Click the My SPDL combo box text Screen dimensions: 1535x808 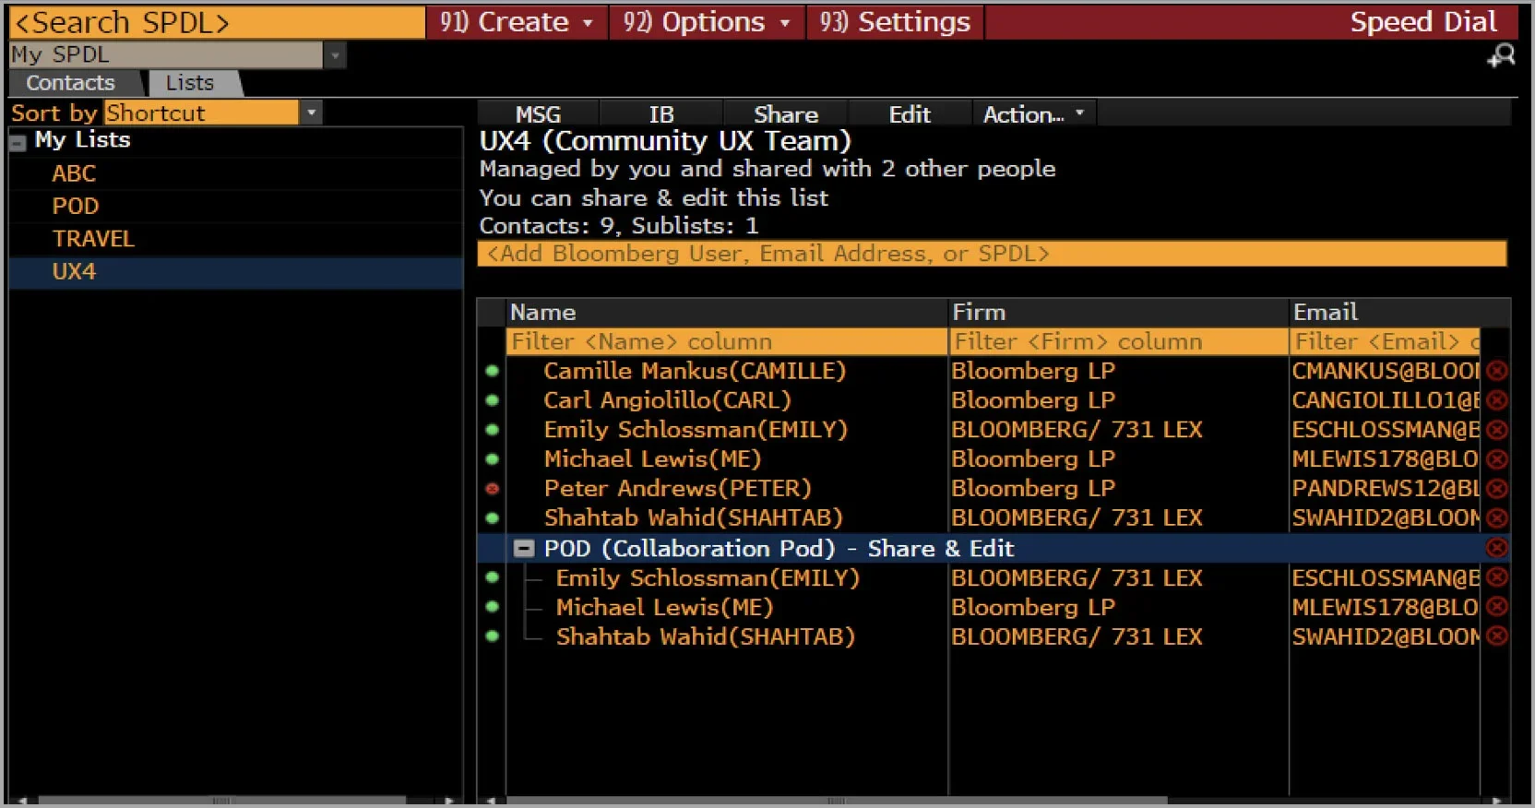[166, 55]
